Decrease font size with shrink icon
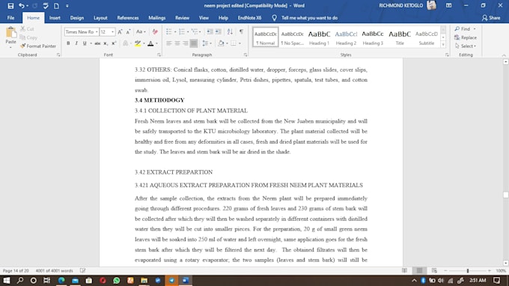Viewport: 509px width, 286px height. [128, 31]
